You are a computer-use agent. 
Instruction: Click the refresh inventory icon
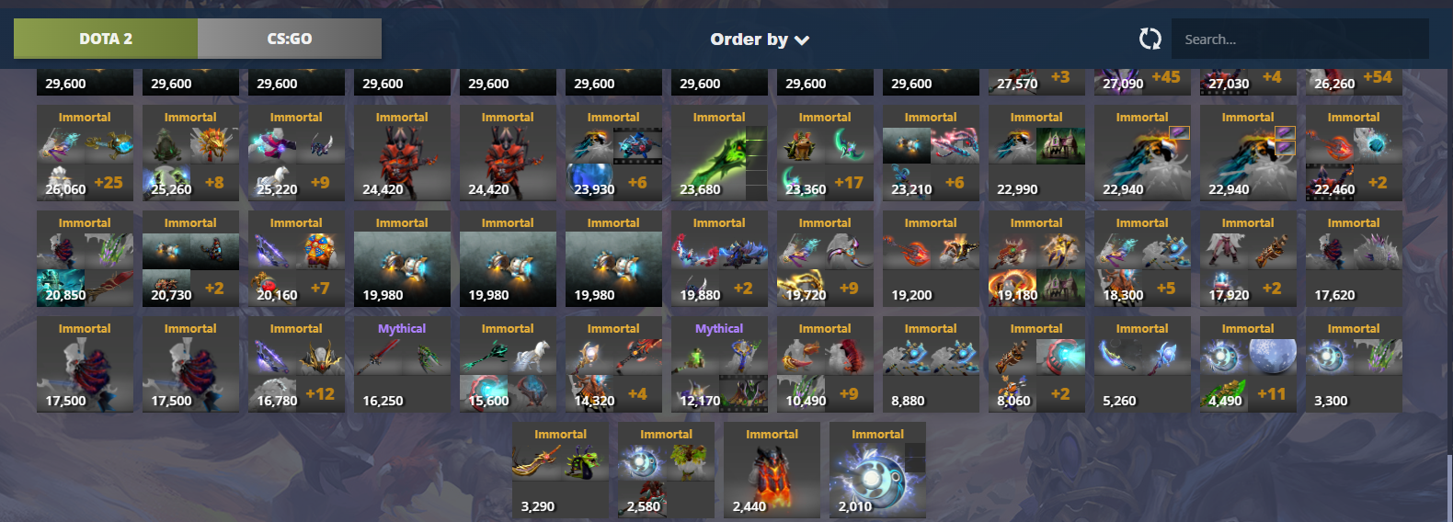[1150, 39]
